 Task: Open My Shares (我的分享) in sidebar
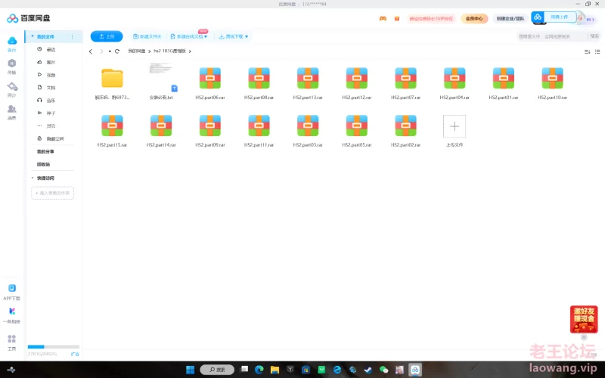pyautogui.click(x=45, y=152)
